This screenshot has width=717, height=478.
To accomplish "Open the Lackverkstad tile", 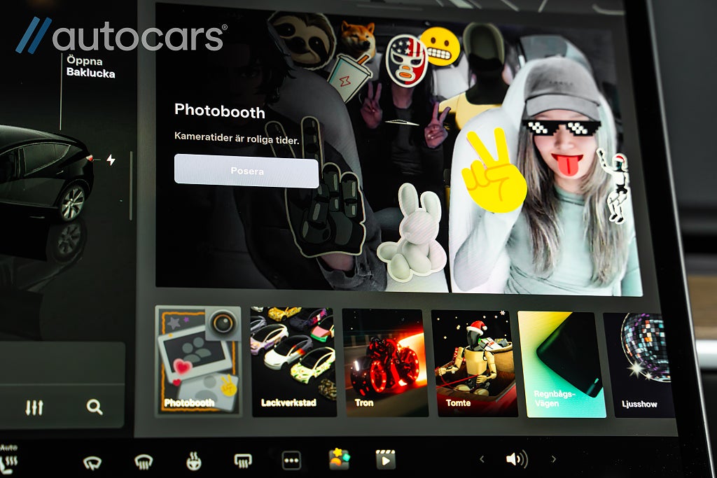I will (x=293, y=361).
